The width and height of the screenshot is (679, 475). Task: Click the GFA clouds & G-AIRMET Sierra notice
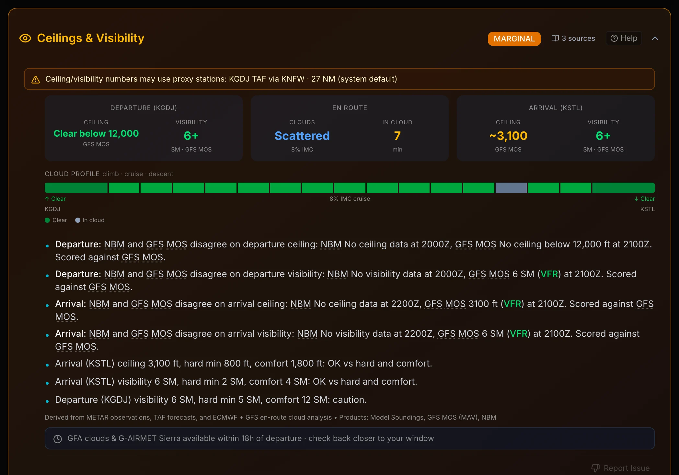pos(350,438)
